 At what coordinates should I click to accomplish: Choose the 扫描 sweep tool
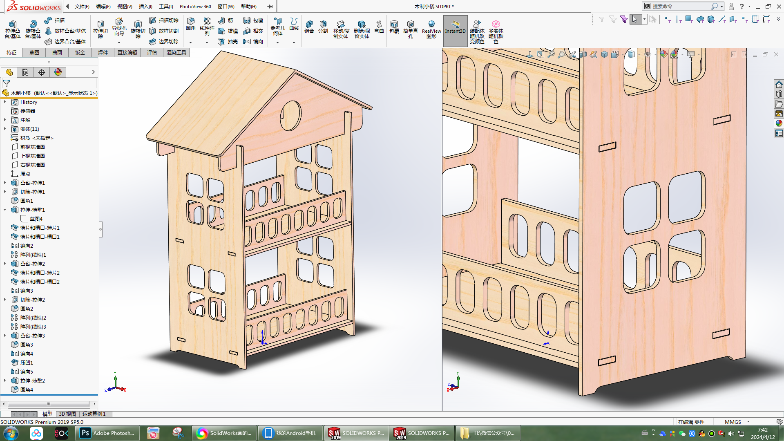coord(55,20)
